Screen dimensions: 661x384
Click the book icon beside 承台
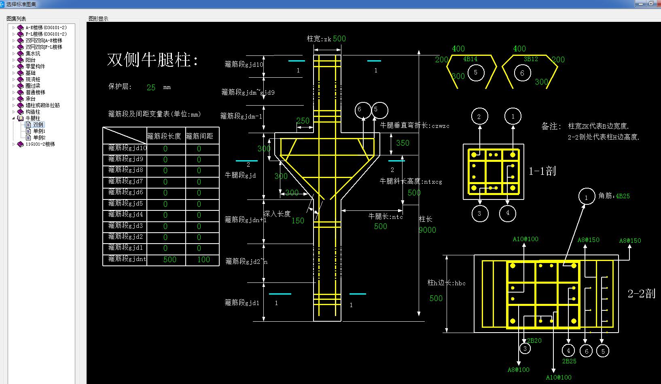click(x=21, y=99)
